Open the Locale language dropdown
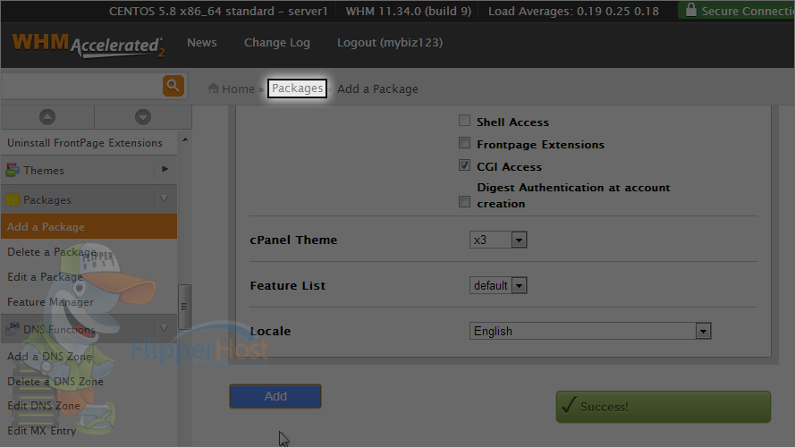The height and width of the screenshot is (447, 795). point(590,331)
